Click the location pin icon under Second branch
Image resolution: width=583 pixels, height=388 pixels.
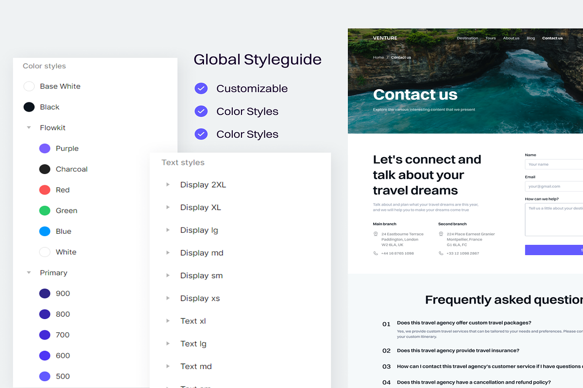point(441,234)
